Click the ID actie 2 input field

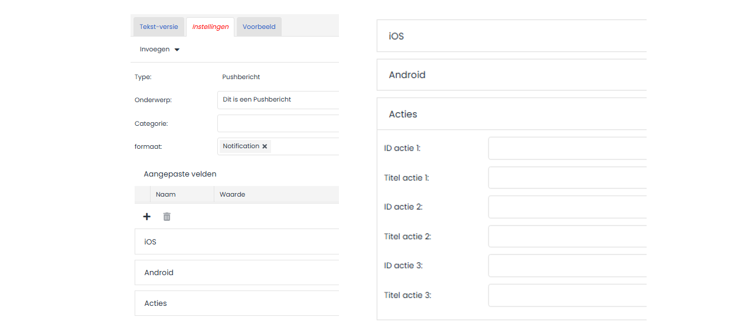(x=567, y=207)
